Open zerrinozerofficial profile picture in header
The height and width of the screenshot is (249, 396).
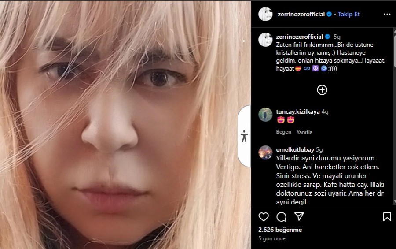pyautogui.click(x=265, y=14)
